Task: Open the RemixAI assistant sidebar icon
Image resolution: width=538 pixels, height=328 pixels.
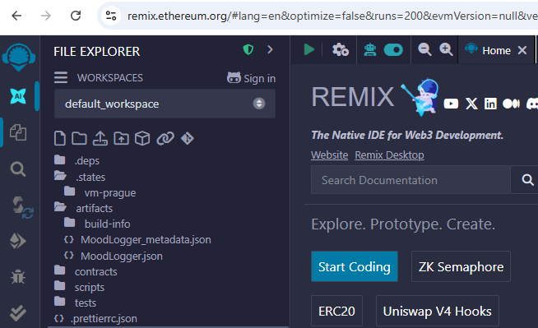Action: (18, 96)
